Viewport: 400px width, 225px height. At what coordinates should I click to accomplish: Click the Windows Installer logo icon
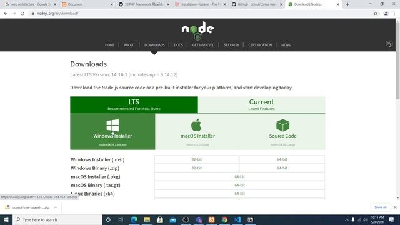112,125
